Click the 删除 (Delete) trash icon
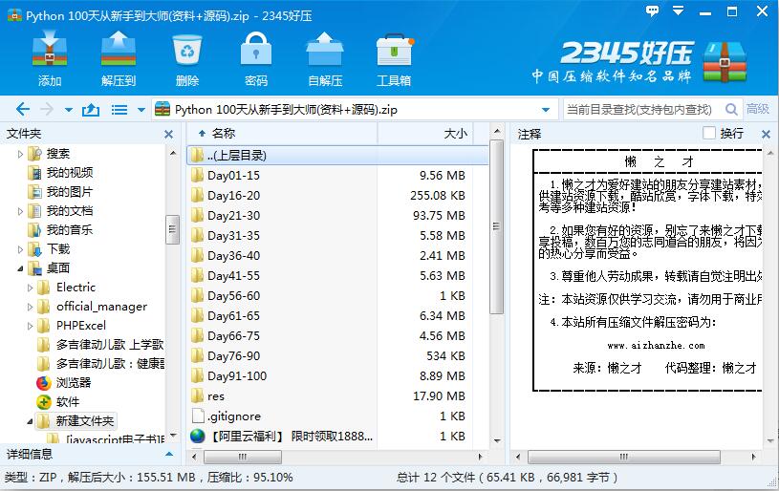Screen dimensions: 779x491 [x=187, y=50]
